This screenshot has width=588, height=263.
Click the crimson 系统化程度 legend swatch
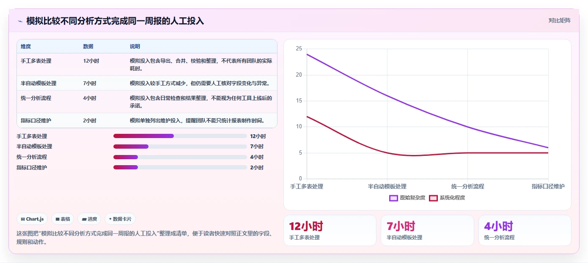tap(433, 198)
